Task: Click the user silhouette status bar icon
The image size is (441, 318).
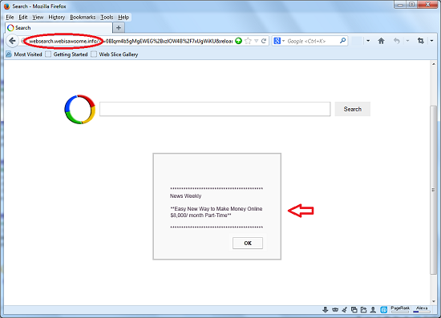Action: [x=373, y=310]
